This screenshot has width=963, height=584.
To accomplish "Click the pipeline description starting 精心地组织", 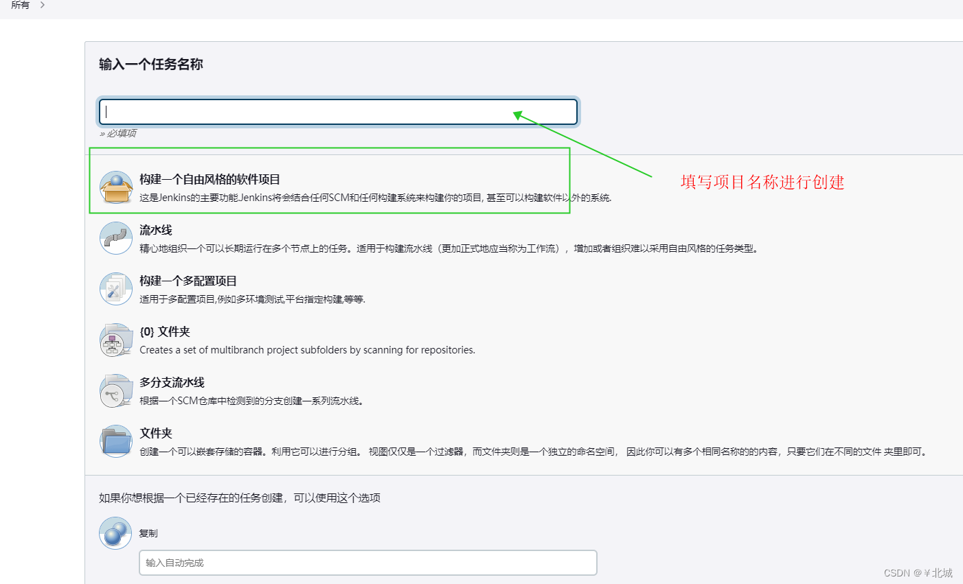I will (x=451, y=248).
